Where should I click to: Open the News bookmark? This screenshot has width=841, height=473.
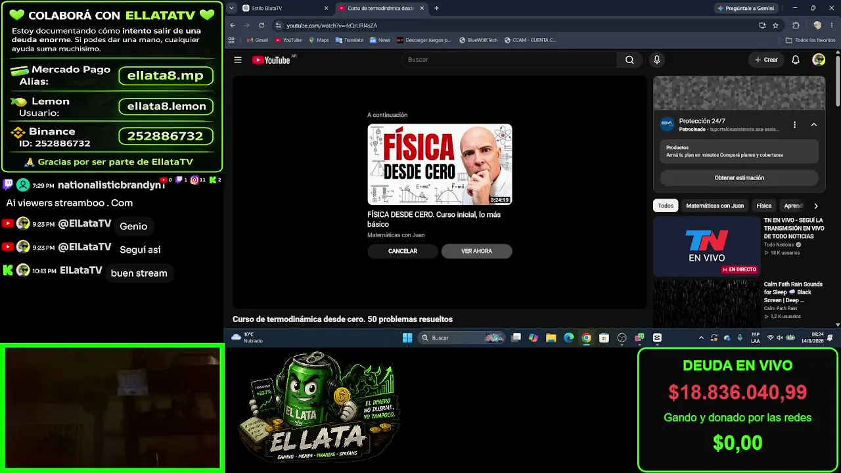380,40
